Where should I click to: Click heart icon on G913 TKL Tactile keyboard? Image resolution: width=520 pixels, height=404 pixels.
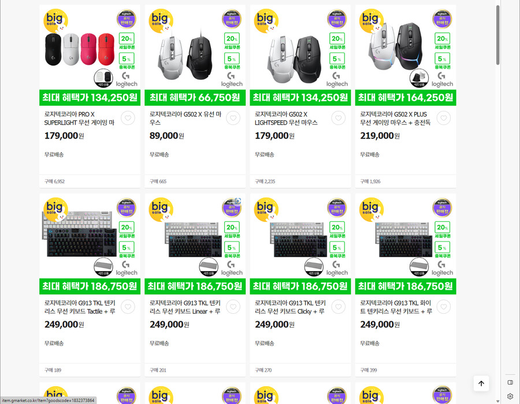point(128,306)
